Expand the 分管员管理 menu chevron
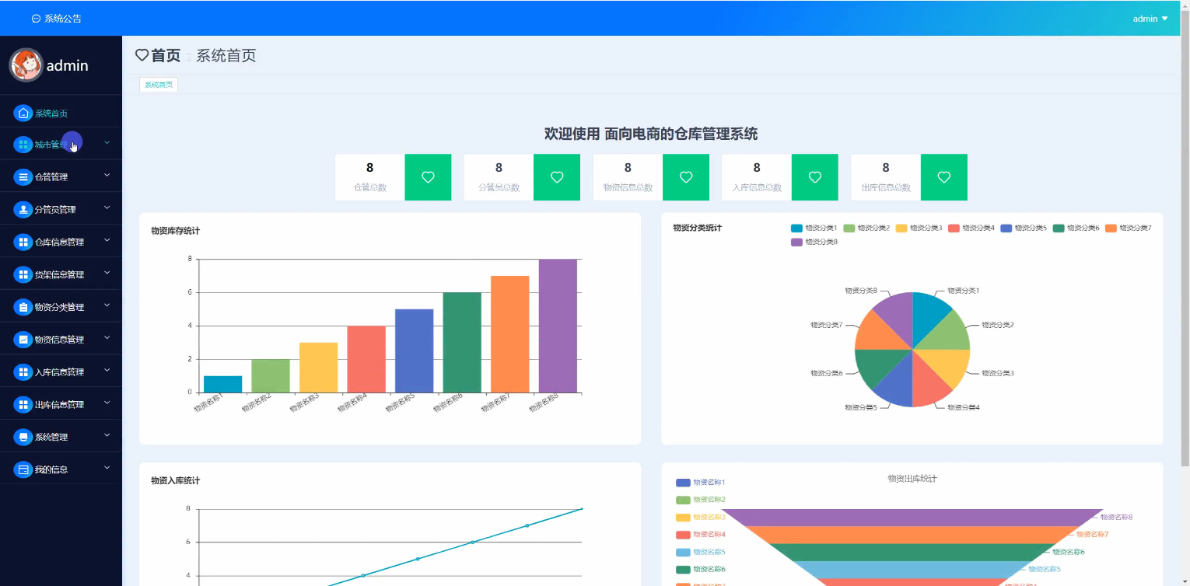 click(x=107, y=208)
